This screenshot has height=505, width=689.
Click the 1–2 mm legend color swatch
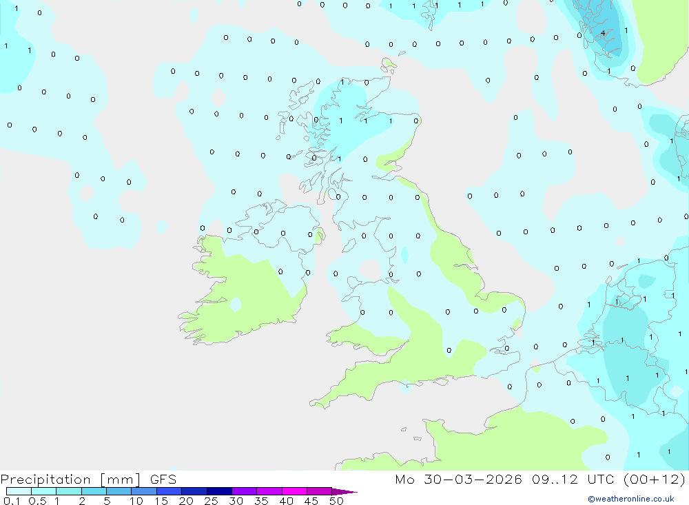(69, 491)
